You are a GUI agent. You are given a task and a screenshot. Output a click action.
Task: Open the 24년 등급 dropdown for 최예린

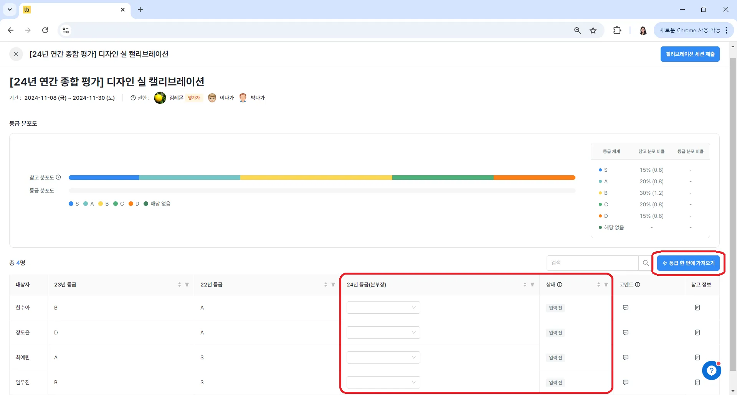pos(383,357)
